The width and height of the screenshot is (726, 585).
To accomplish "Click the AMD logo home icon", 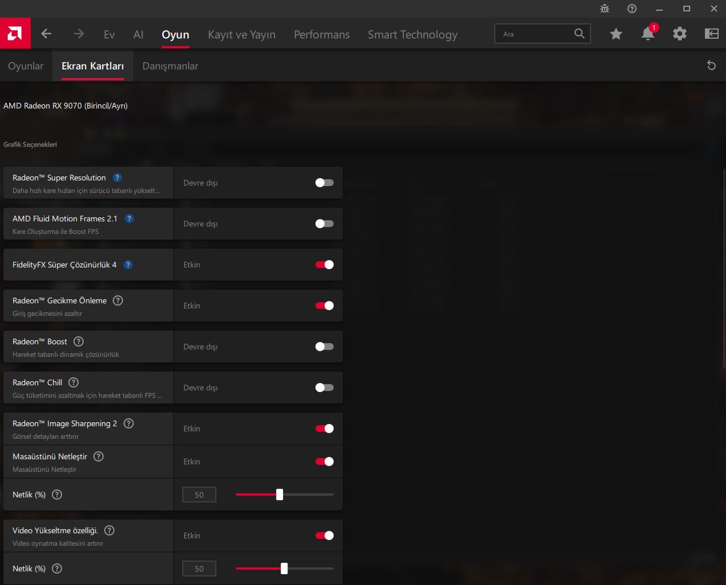I will pyautogui.click(x=15, y=34).
